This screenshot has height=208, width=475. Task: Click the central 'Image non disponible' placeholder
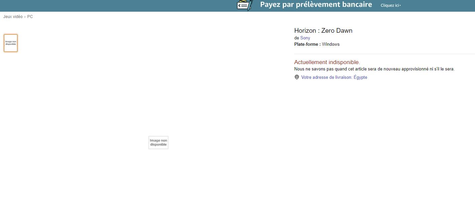tap(158, 143)
